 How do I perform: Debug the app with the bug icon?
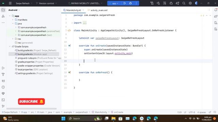pos(130,3)
